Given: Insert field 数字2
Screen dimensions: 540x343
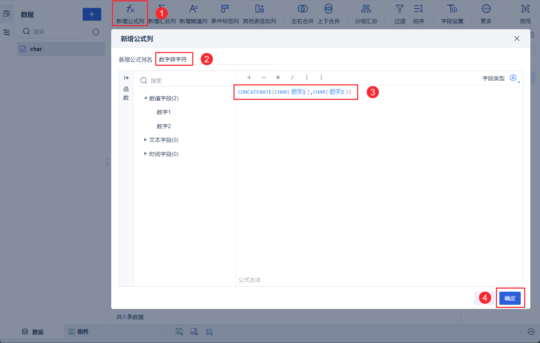Looking at the screenshot, I should [x=164, y=126].
